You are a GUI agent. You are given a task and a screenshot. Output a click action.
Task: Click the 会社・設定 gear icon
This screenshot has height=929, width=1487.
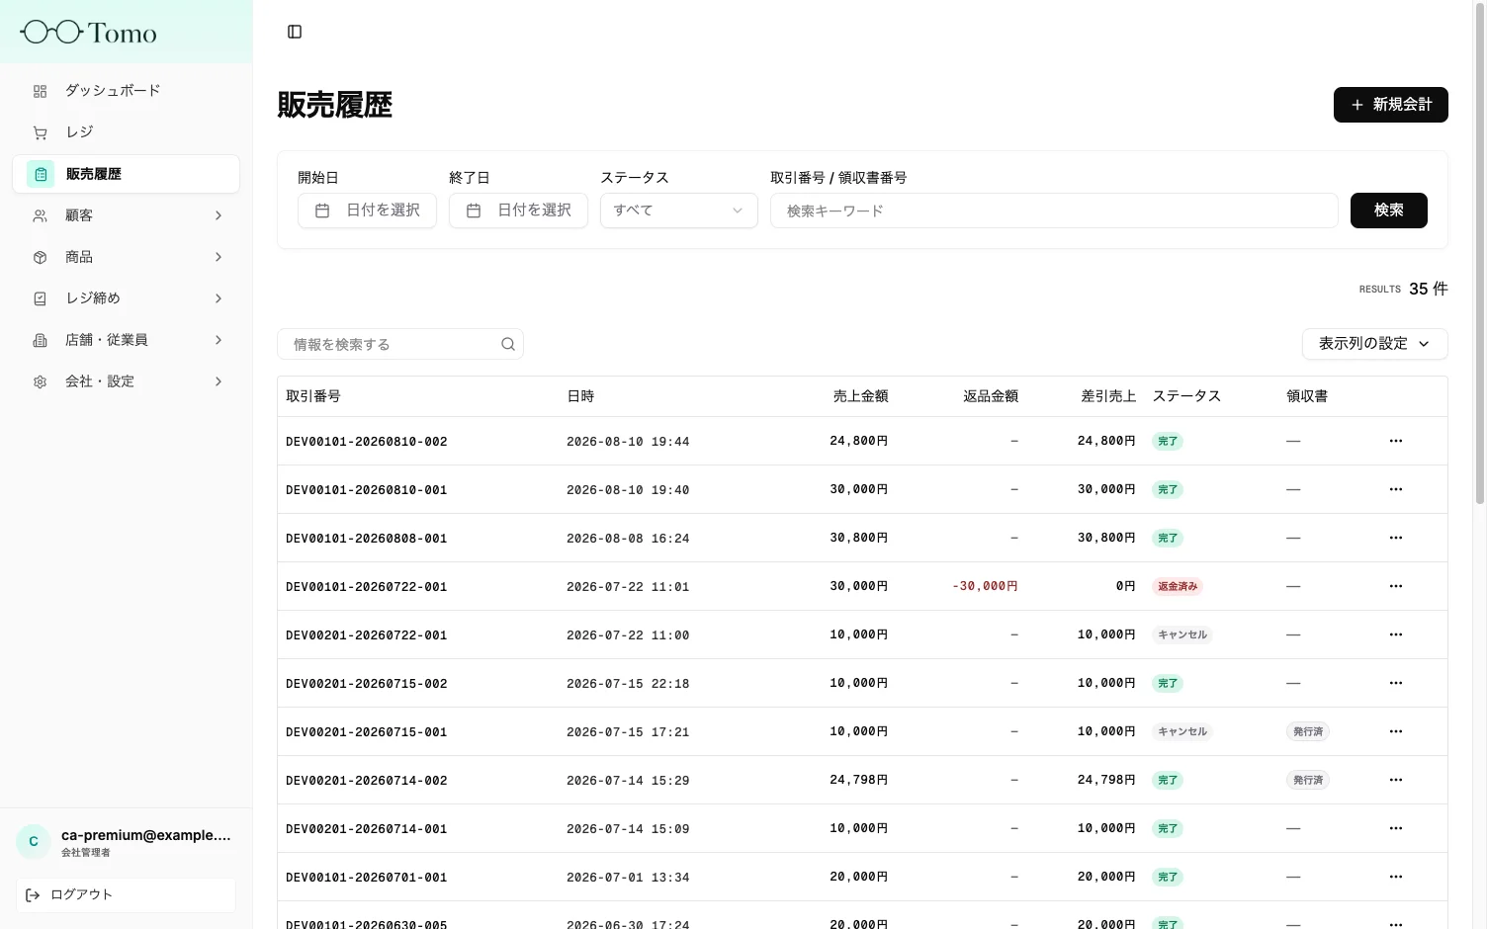[x=40, y=381]
